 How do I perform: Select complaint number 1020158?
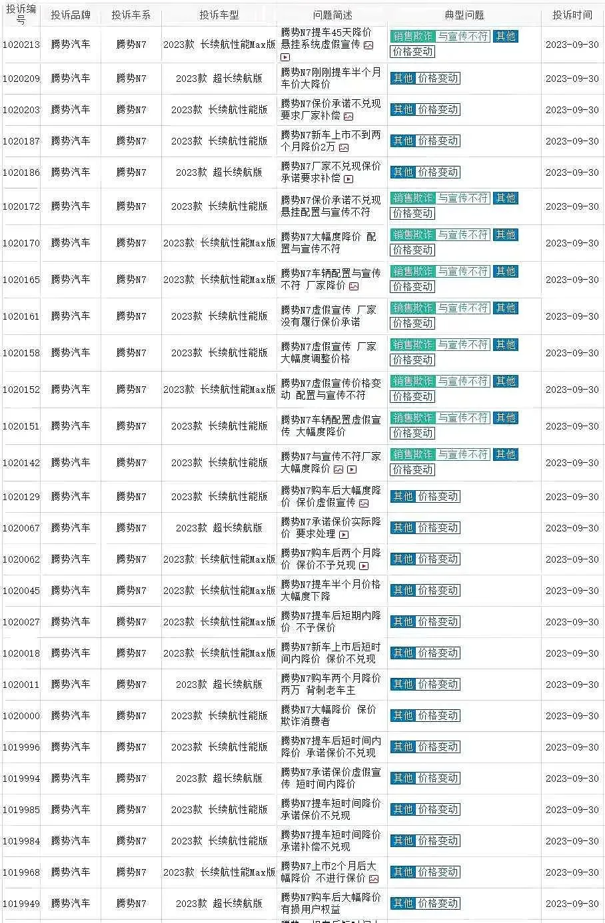point(21,353)
